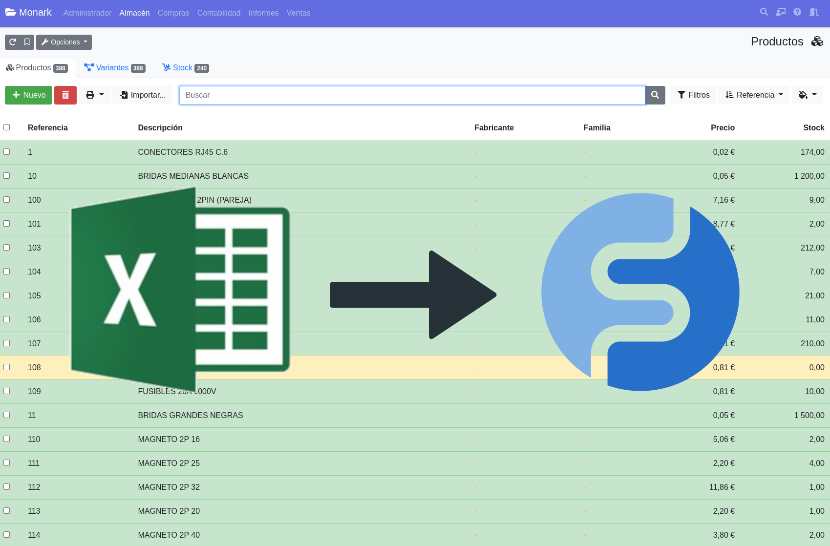Open product MAGNETO 2P 20
The height and width of the screenshot is (546, 830).
click(x=169, y=511)
